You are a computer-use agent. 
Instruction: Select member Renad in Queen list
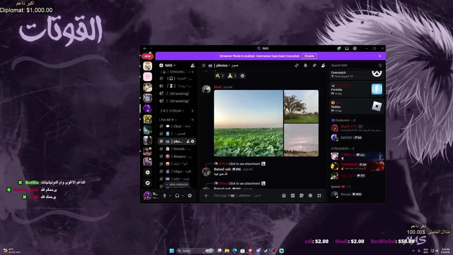(x=356, y=194)
